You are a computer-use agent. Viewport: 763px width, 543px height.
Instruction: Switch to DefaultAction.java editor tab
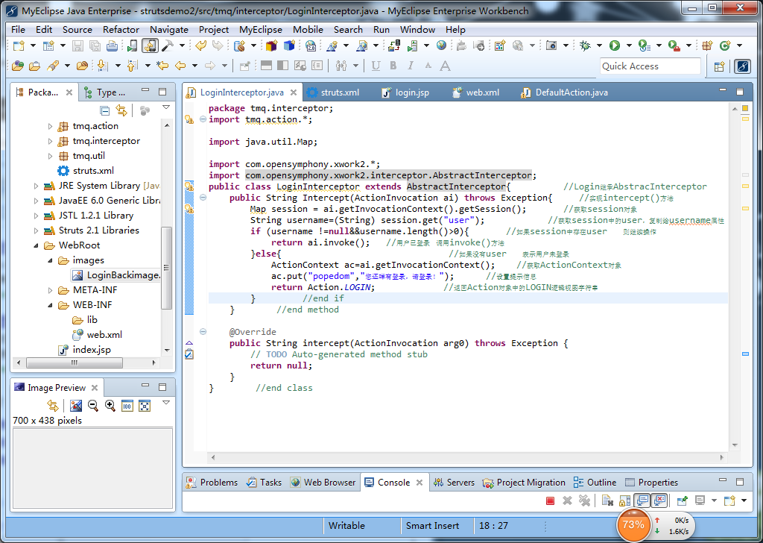point(565,92)
